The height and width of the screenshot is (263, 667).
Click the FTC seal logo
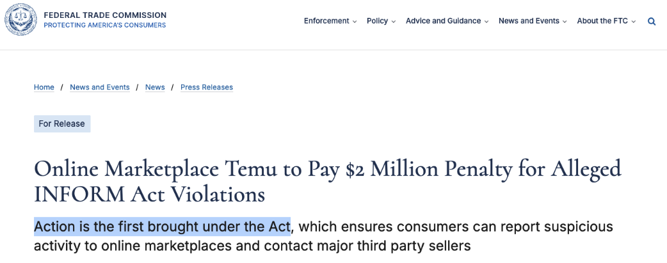20,20
